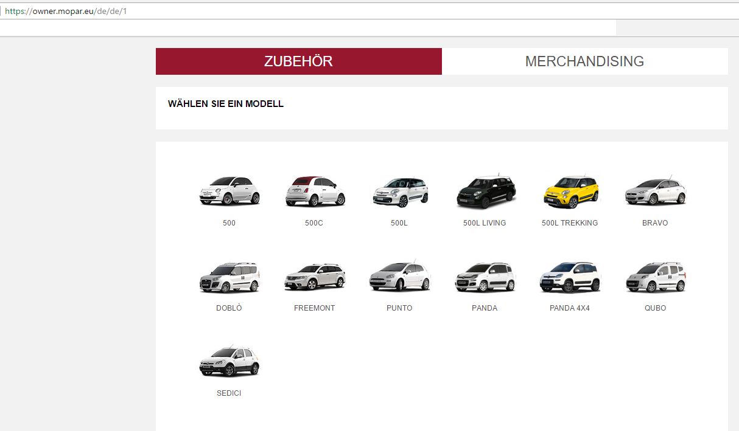Select the Qubo van image

pyautogui.click(x=655, y=277)
